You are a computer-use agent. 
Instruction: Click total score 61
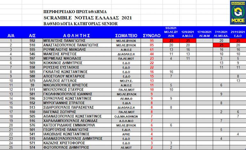pos(152,50)
